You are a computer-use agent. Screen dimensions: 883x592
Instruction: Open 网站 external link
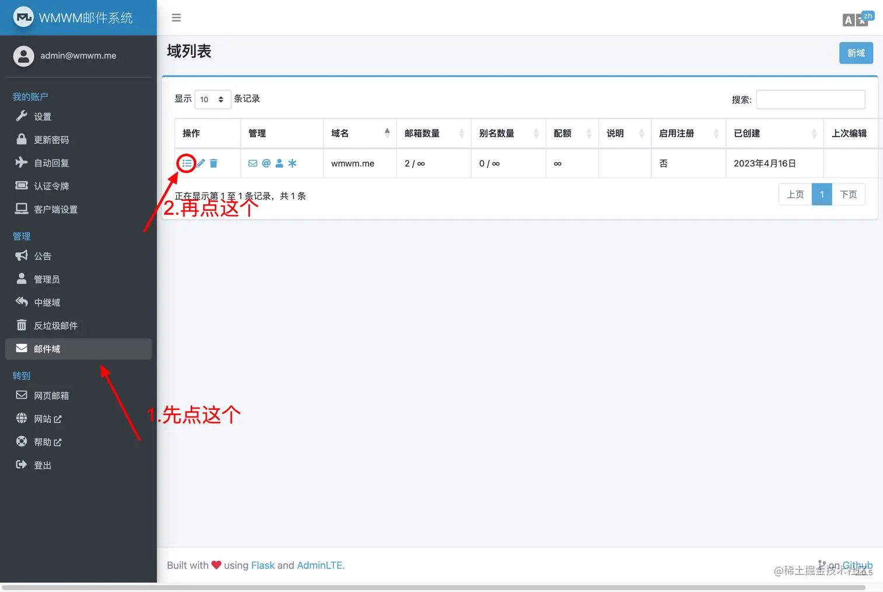point(78,419)
